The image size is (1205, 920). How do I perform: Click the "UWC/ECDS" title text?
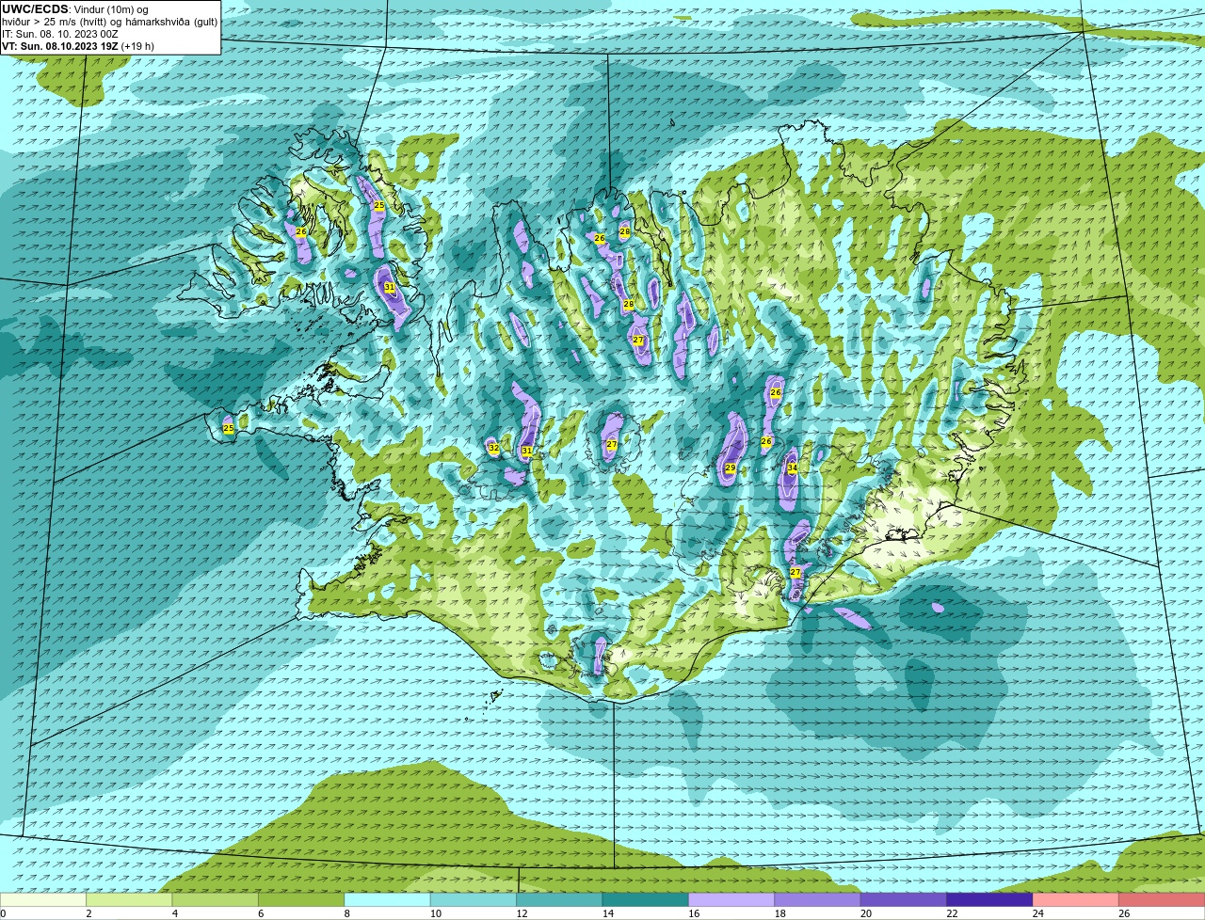[x=35, y=9]
